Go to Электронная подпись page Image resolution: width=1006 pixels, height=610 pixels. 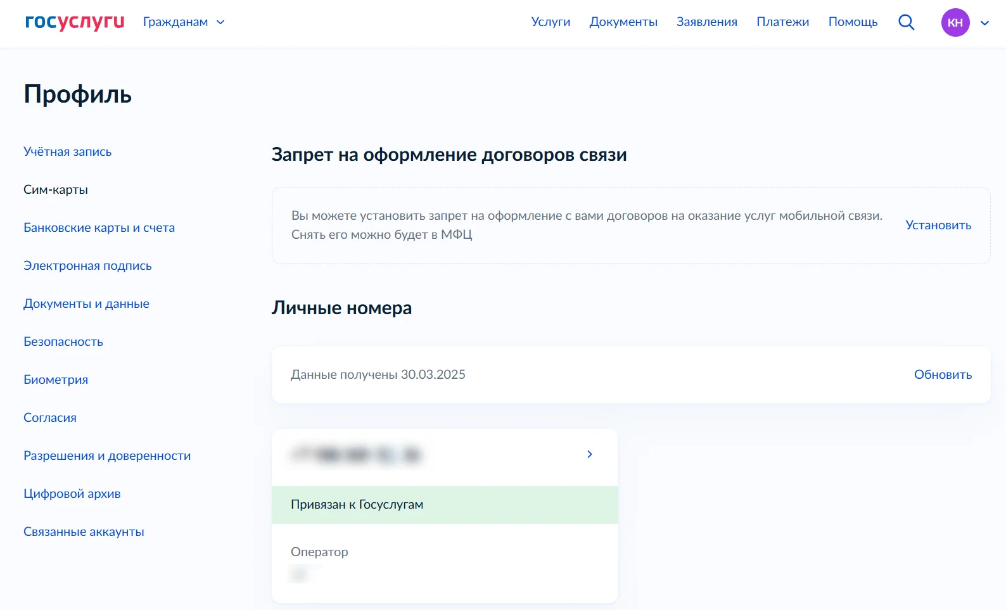(87, 265)
